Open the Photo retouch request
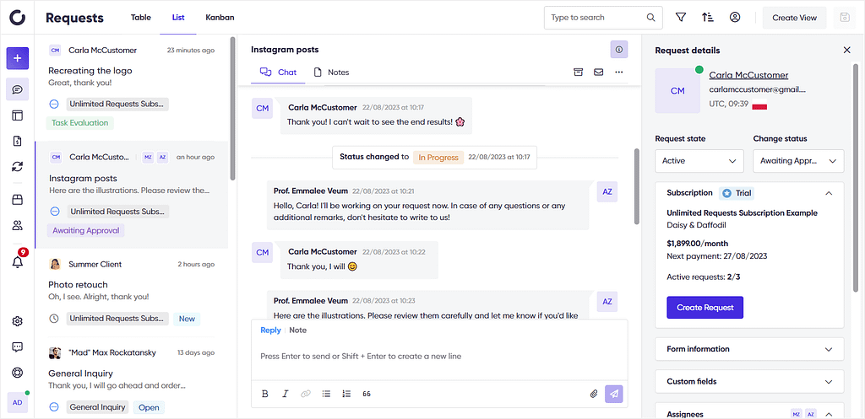 tap(79, 285)
